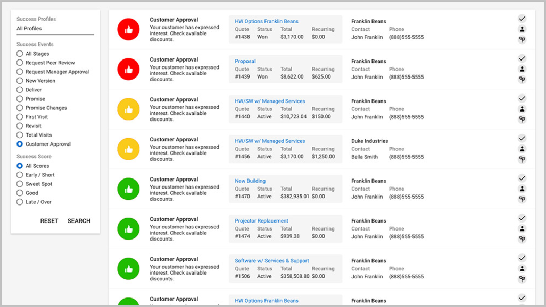
Task: Click the share icon in quote #1440 row
Action: tap(522, 120)
